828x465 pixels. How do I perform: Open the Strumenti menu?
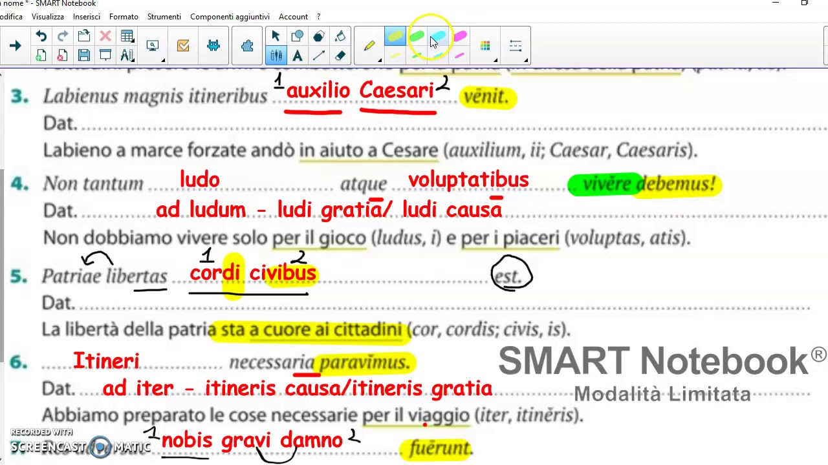tap(164, 16)
